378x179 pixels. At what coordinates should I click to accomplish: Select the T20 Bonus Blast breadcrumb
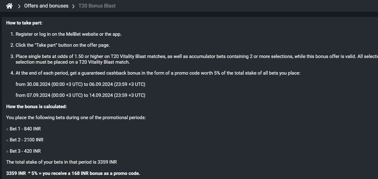point(97,6)
